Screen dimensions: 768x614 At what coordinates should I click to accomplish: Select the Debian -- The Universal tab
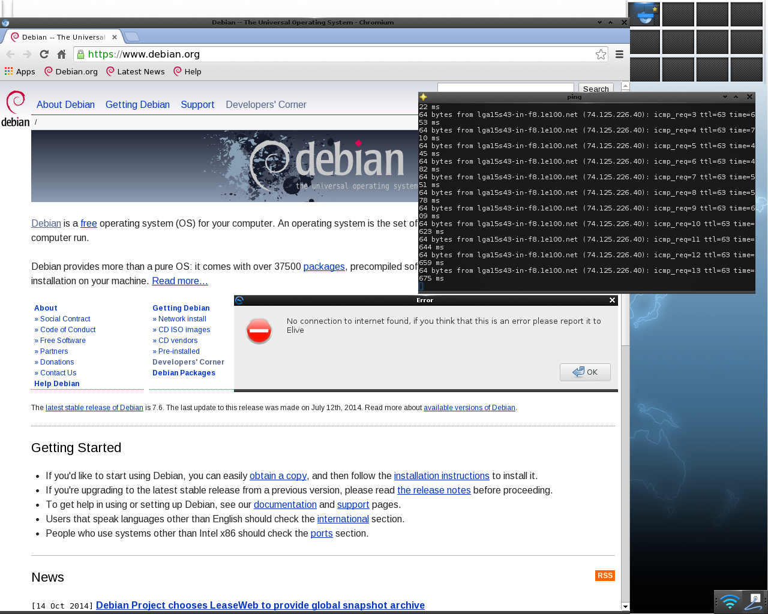click(x=63, y=37)
